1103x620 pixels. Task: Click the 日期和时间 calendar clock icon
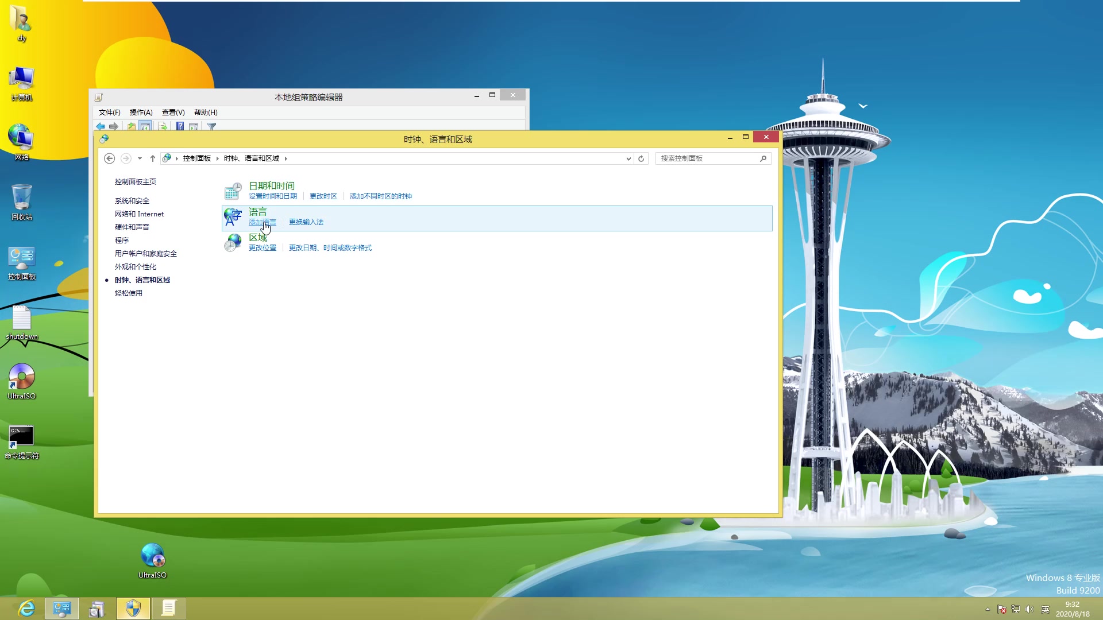pyautogui.click(x=233, y=191)
